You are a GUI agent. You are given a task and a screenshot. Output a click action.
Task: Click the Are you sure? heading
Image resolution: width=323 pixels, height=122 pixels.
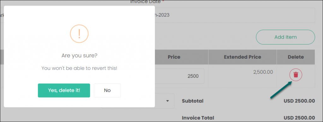point(79,56)
